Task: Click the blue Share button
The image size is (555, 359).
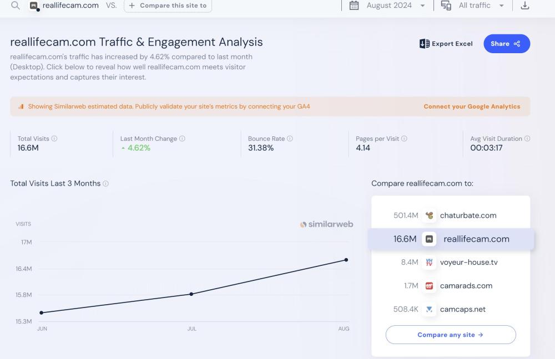Action: [x=506, y=44]
